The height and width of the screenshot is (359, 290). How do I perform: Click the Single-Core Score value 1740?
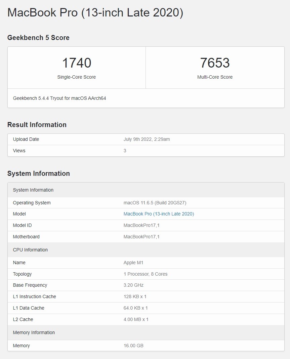tap(76, 63)
